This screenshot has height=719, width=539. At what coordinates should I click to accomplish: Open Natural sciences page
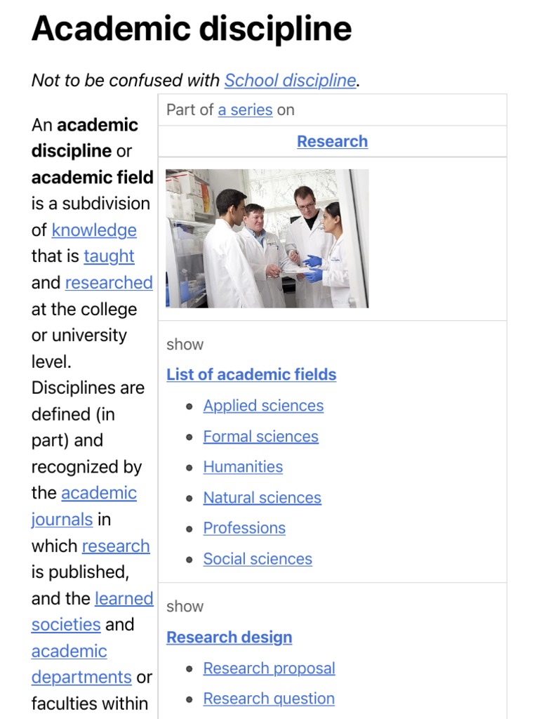[x=262, y=498]
